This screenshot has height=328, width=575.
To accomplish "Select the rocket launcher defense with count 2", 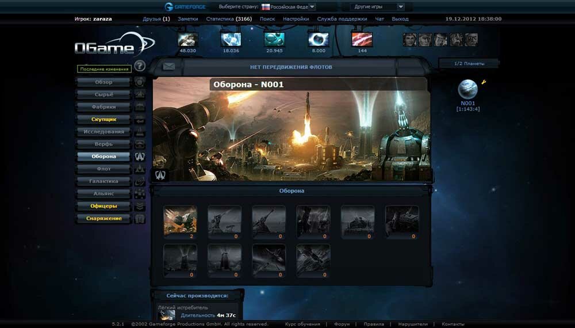I will 180,220.
